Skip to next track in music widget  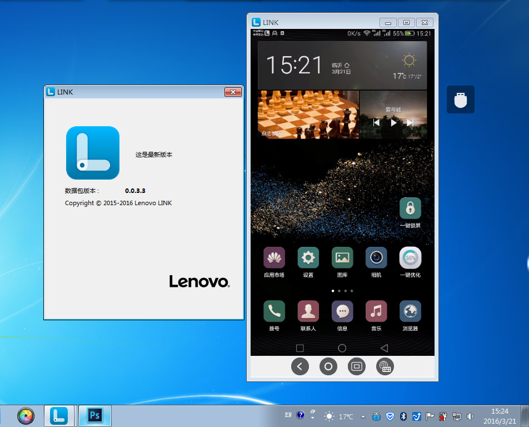click(410, 122)
